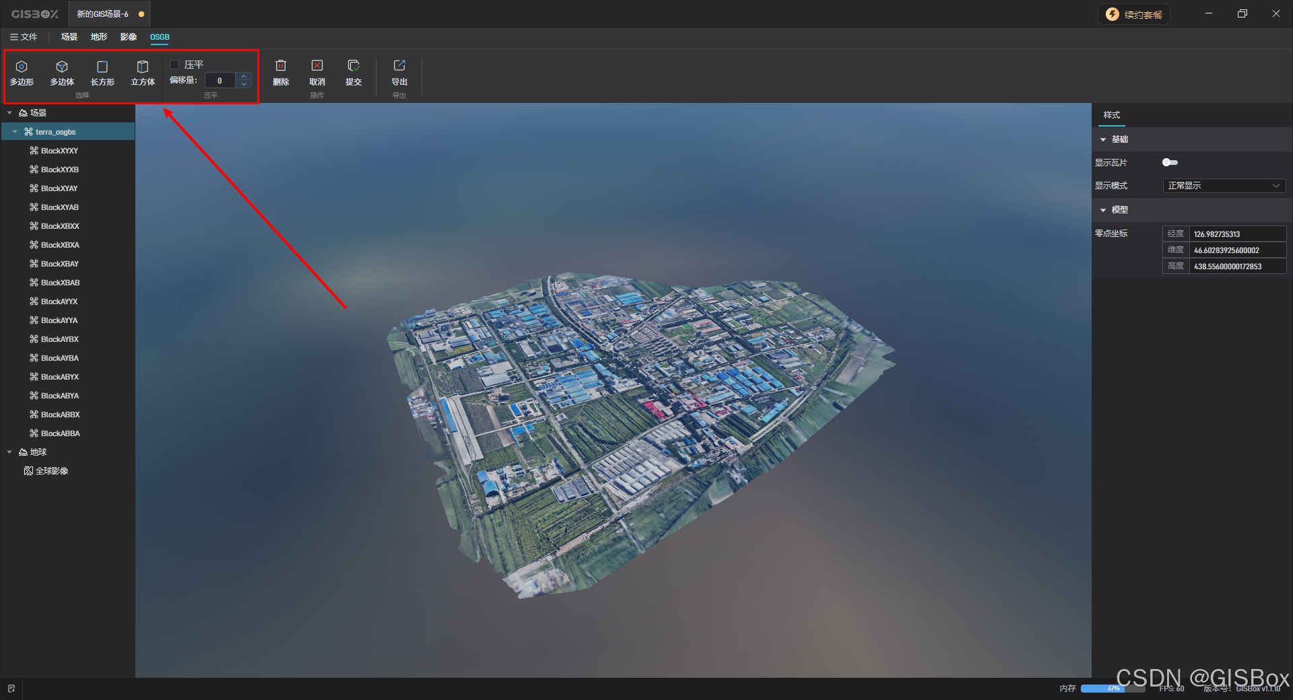Select terra_osgbs layer in tree
Image resolution: width=1293 pixels, height=700 pixels.
point(67,132)
